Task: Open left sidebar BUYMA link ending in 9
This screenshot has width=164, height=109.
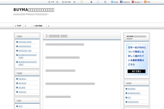Action: tap(28, 56)
